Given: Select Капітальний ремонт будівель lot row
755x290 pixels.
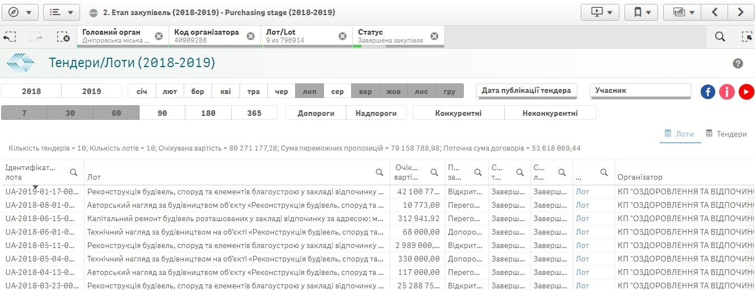Looking at the screenshot, I should coord(237,218).
